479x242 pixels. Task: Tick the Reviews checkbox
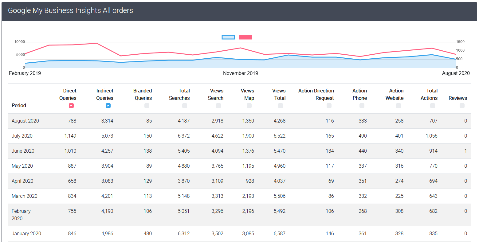[462, 106]
